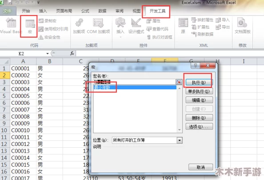
Task: Select column I header
Action: (244, 61)
